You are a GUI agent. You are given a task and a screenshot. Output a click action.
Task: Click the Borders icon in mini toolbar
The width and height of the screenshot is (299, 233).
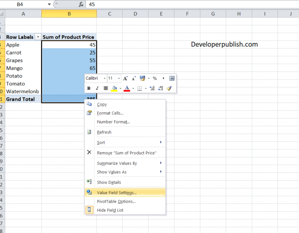140,89
